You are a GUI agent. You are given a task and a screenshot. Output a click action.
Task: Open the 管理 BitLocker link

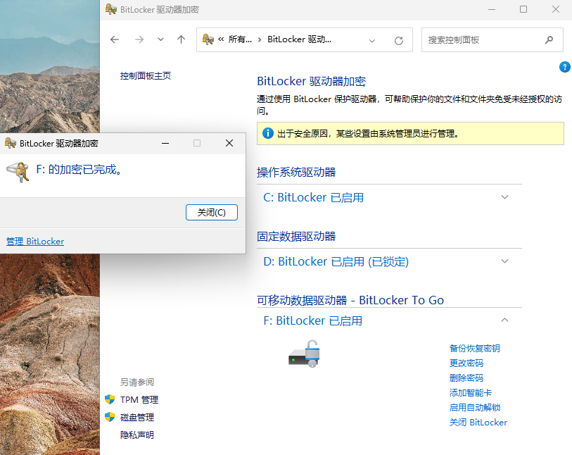pos(35,242)
